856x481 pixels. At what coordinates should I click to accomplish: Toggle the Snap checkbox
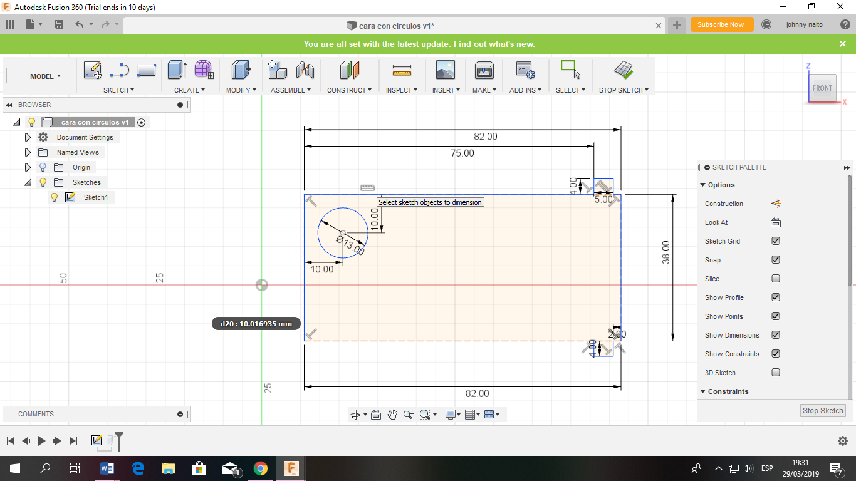(x=776, y=260)
